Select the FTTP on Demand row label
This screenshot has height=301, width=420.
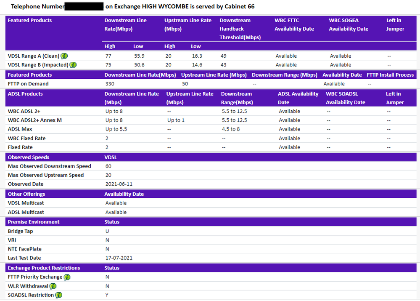[28, 84]
